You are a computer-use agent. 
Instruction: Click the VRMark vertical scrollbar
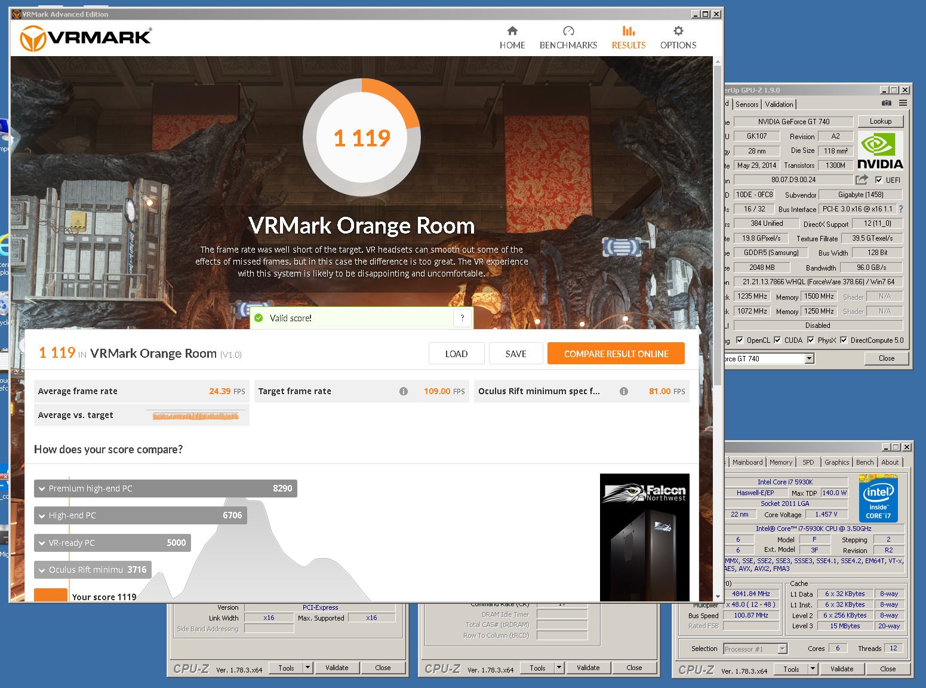(718, 224)
